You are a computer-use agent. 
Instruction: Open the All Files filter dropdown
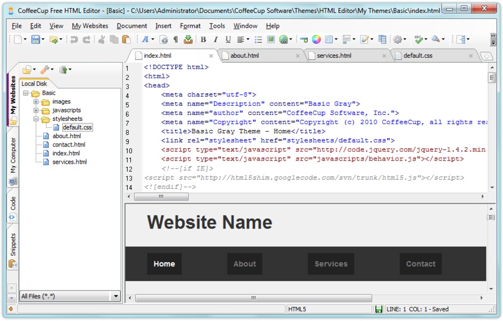pyautogui.click(x=115, y=296)
